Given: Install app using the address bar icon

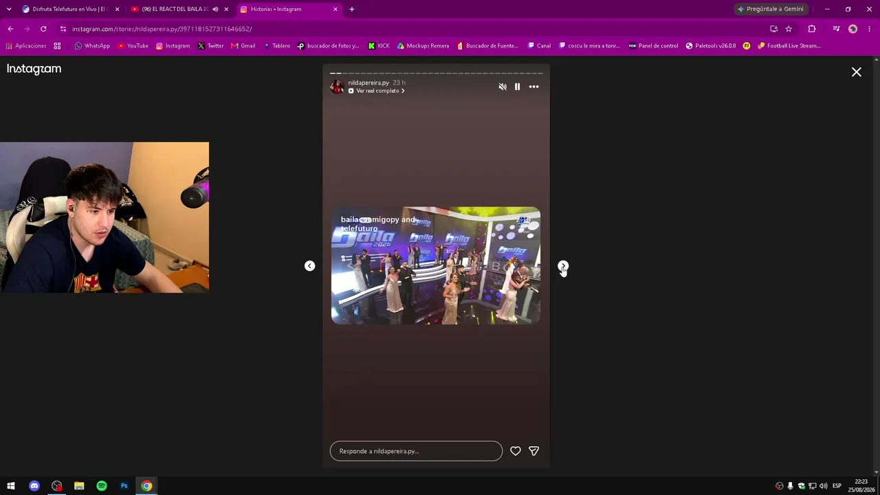Looking at the screenshot, I should 774,29.
